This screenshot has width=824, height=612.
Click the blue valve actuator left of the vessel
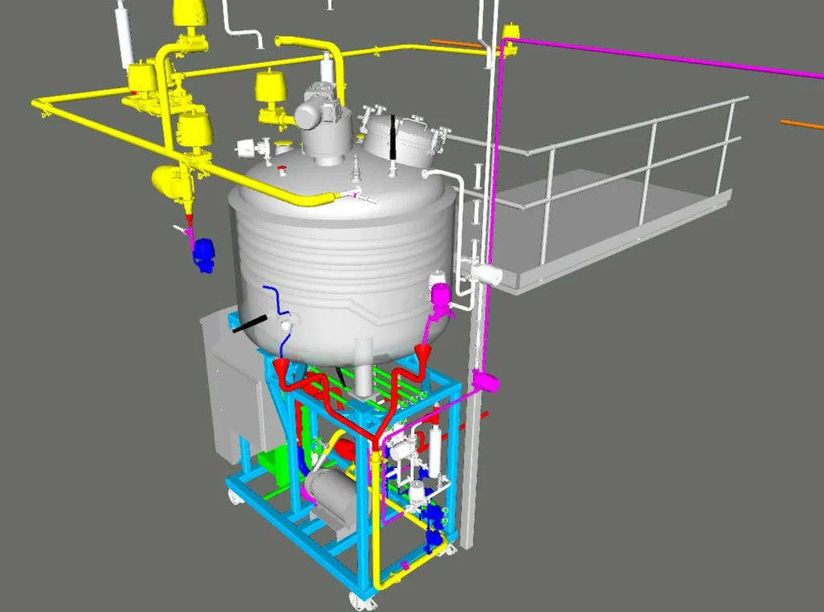point(204,255)
